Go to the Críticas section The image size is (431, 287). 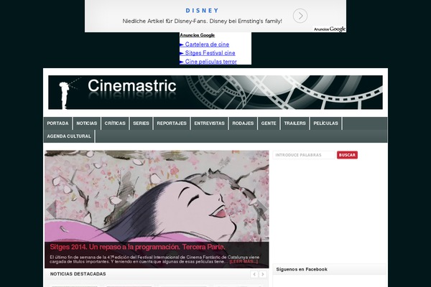coord(115,123)
